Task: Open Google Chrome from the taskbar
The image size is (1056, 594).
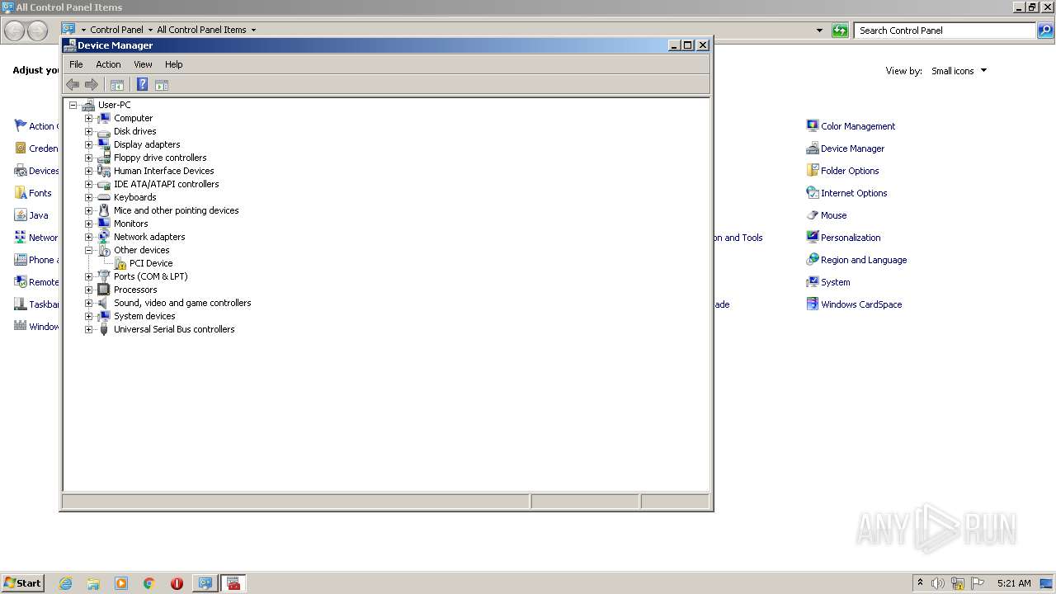Action: [149, 583]
